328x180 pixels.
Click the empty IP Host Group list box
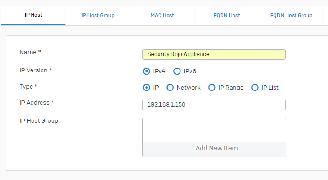click(x=214, y=130)
